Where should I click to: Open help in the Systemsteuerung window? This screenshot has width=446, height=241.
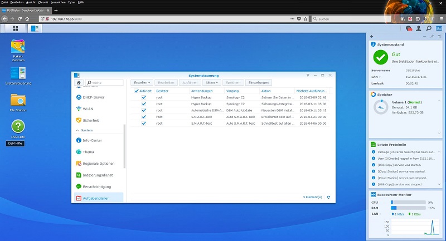(308, 75)
